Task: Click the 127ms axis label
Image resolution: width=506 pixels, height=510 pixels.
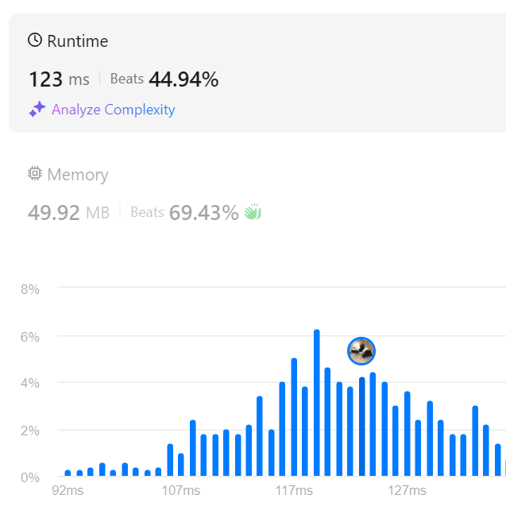Action: [x=408, y=490]
